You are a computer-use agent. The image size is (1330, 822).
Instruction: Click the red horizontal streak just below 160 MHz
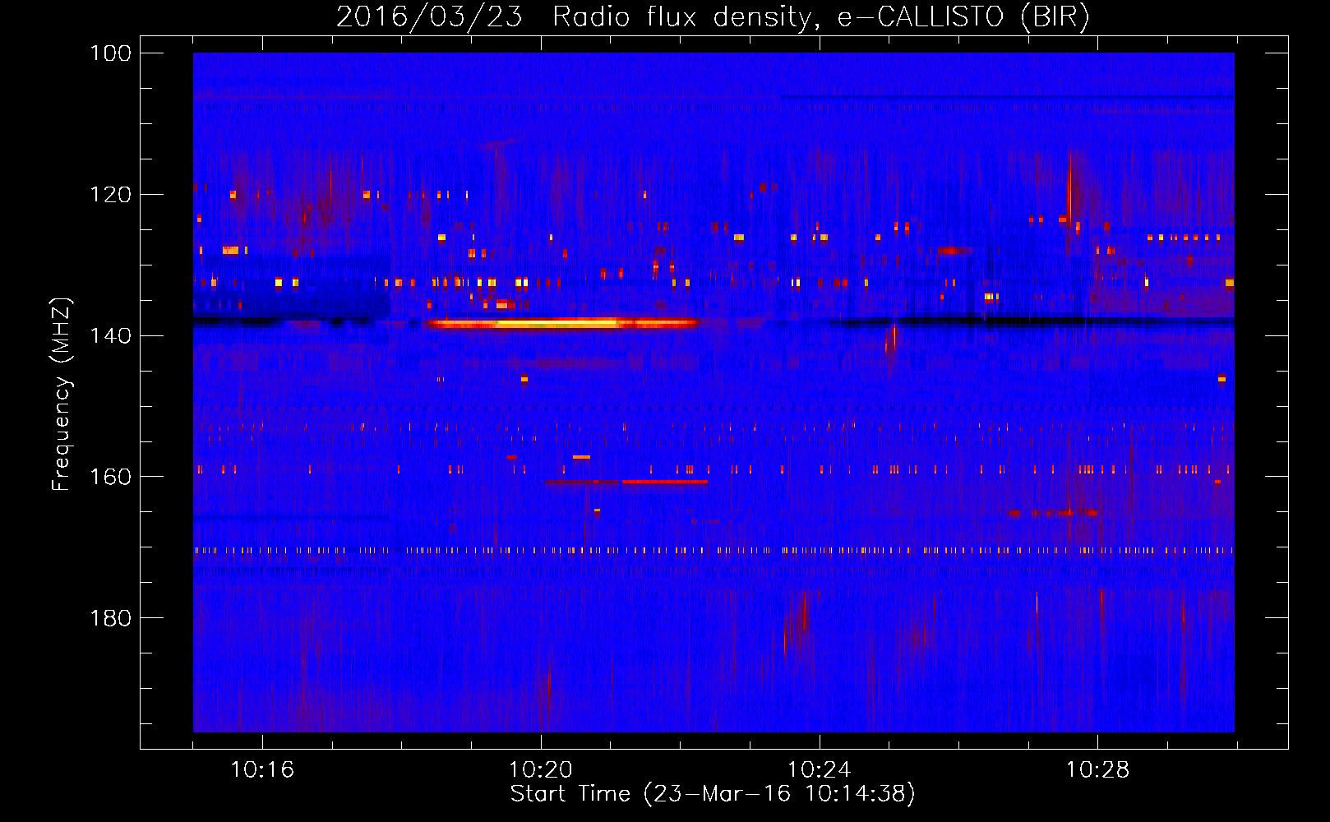pos(664,482)
